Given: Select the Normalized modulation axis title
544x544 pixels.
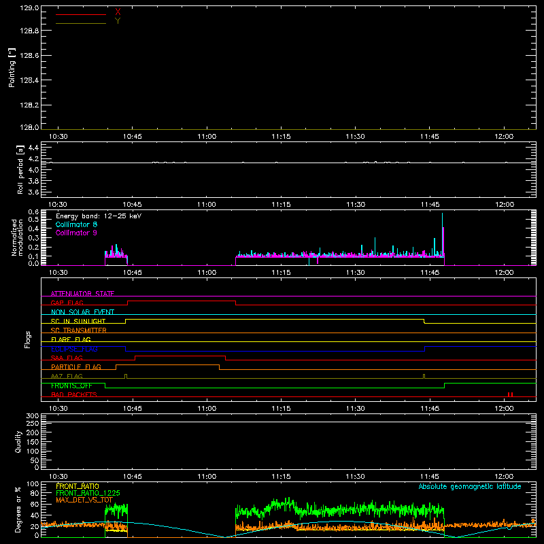Looking at the screenshot, I should click(17, 237).
